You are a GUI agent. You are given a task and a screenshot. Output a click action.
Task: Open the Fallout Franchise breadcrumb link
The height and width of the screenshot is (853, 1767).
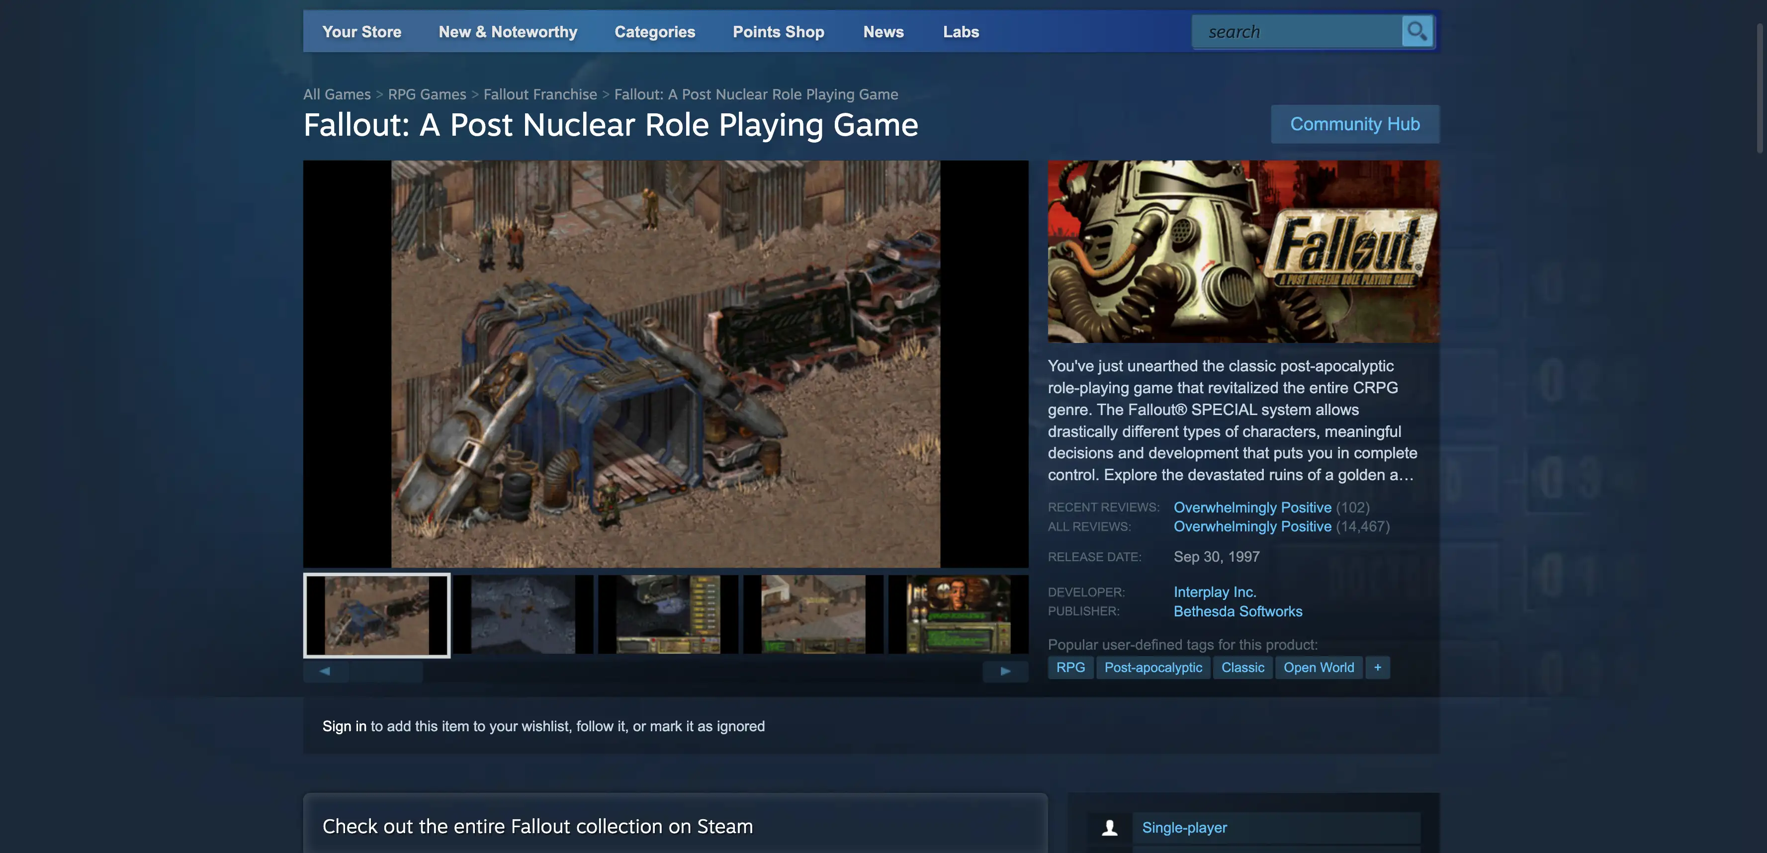pyautogui.click(x=540, y=94)
